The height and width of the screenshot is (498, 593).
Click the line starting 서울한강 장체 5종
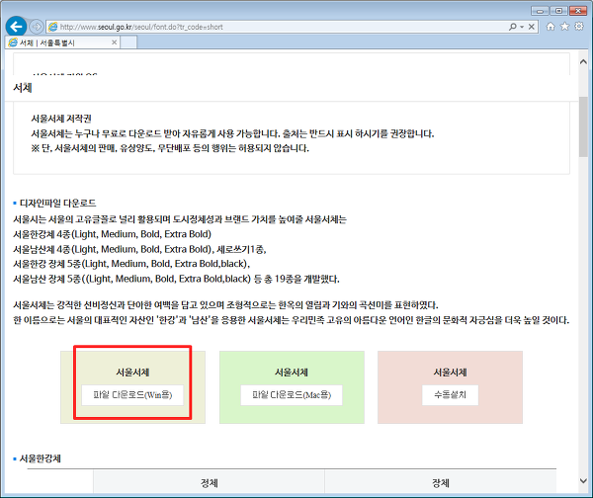pyautogui.click(x=131, y=264)
